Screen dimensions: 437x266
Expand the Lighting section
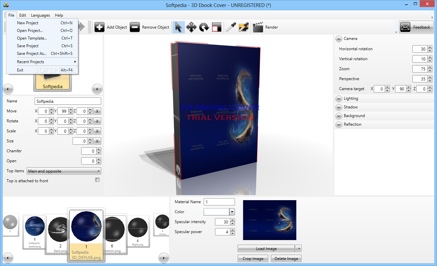tap(339, 99)
